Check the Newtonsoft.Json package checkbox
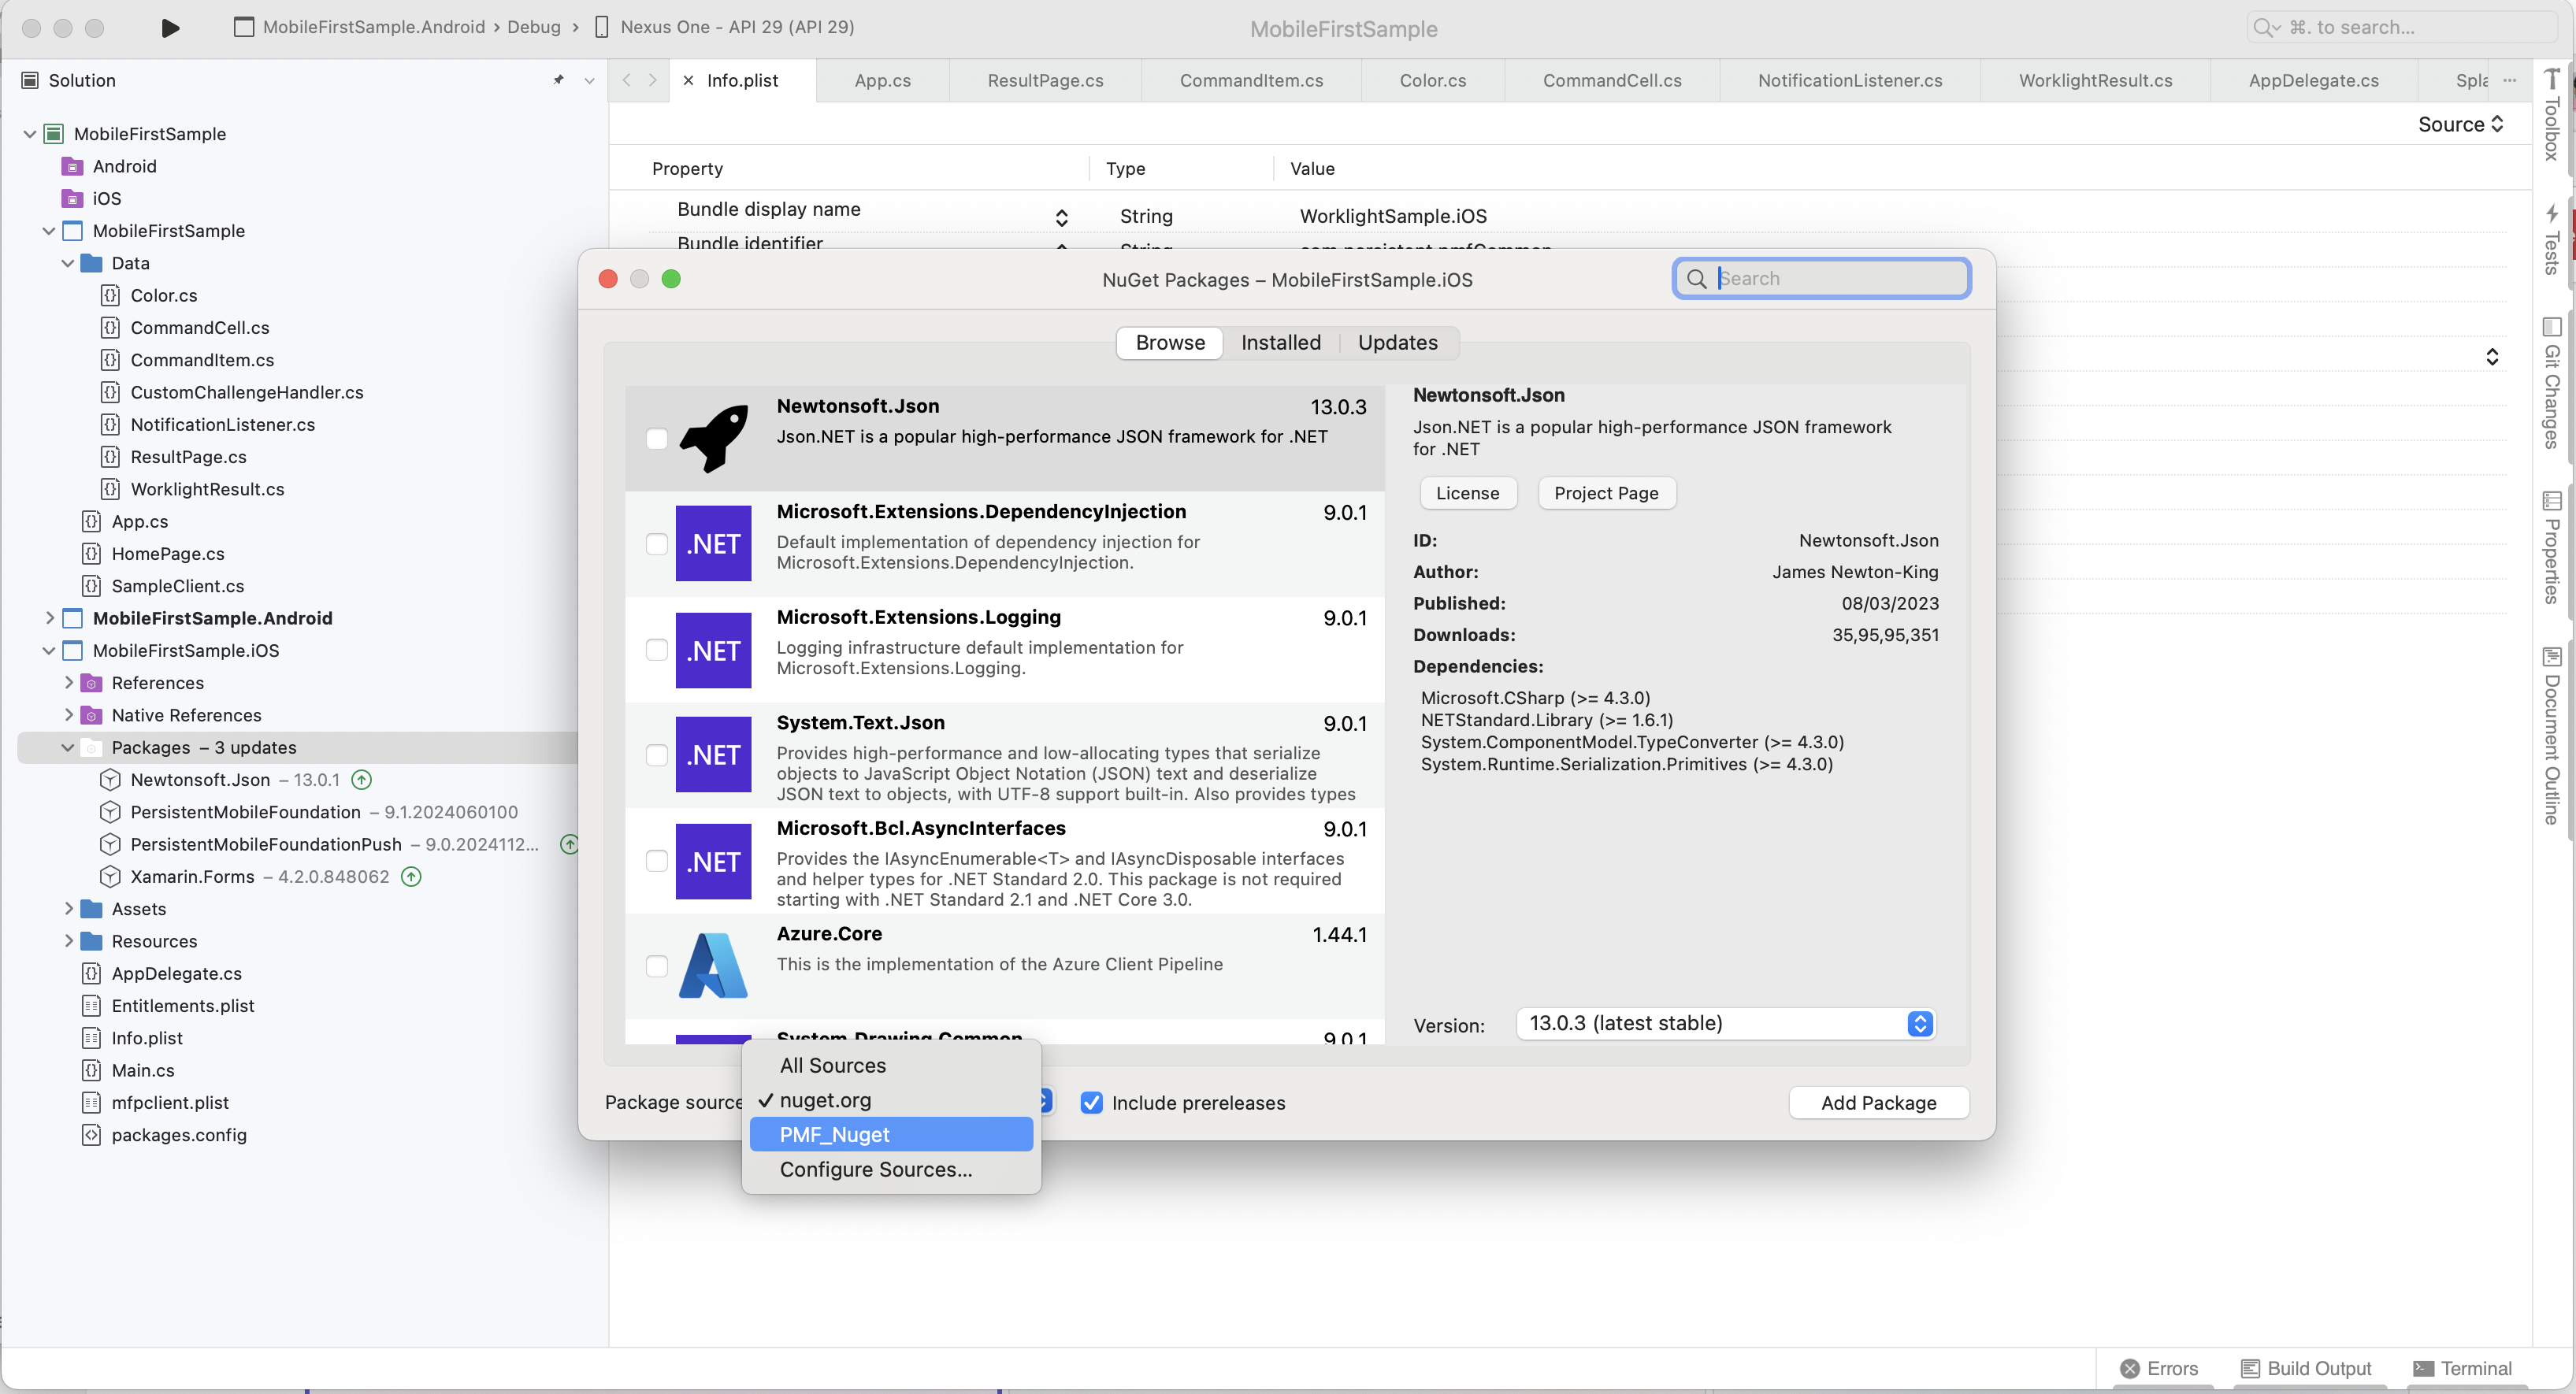 pos(656,439)
